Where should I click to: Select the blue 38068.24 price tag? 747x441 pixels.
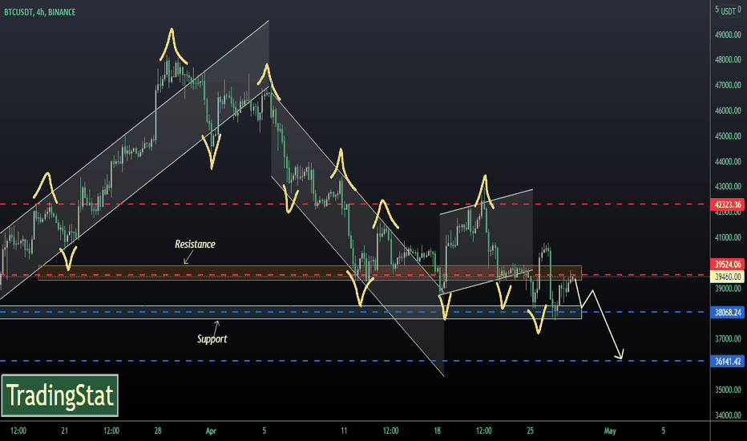point(728,312)
